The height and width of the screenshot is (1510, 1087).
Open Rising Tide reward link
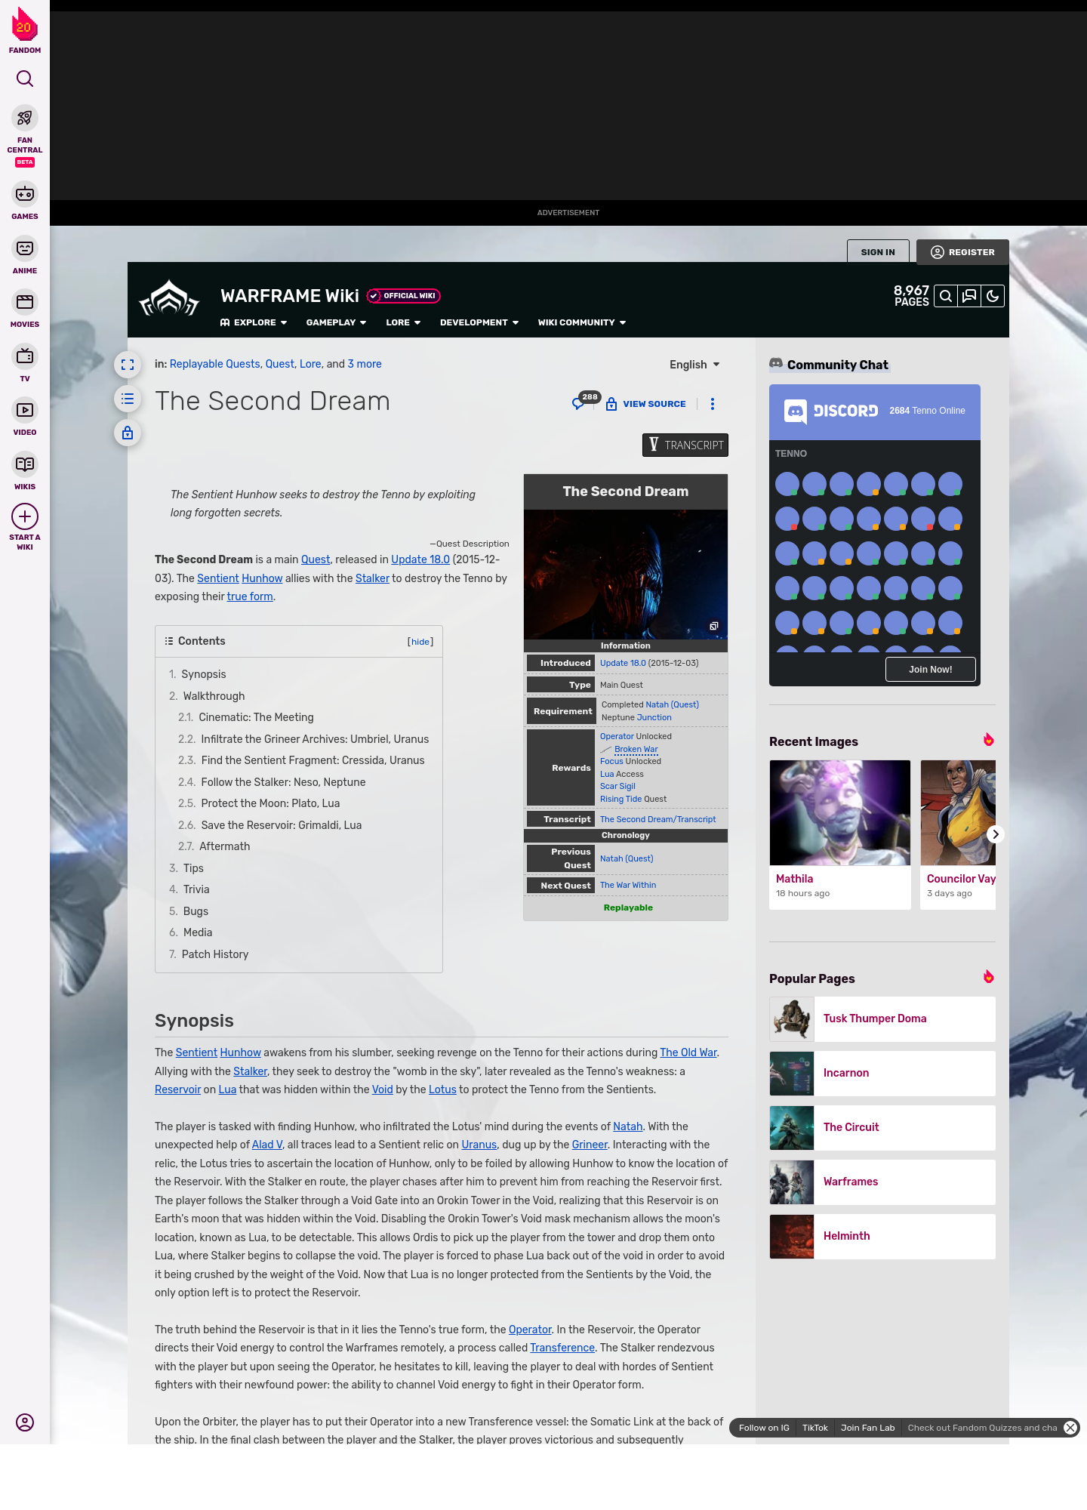(x=620, y=799)
